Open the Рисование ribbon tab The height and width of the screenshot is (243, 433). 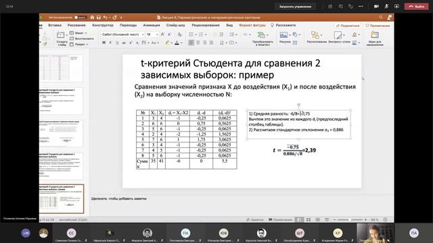click(x=76, y=25)
